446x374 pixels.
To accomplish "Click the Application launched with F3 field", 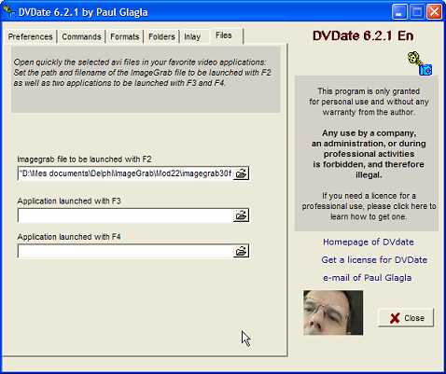I will (x=126, y=215).
